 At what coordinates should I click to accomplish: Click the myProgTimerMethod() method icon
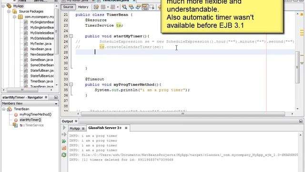coord(16,115)
